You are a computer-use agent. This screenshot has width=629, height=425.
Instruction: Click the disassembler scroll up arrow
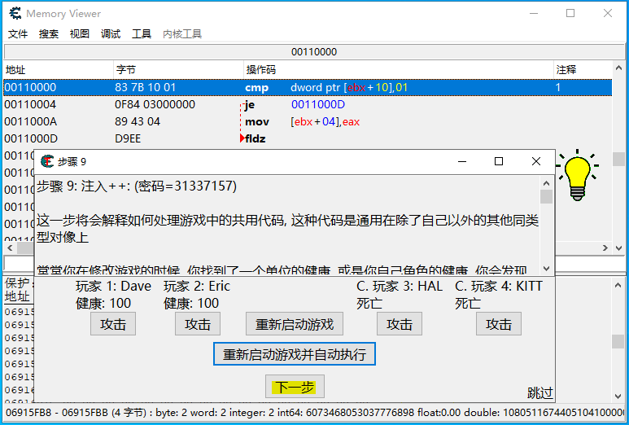tap(618, 68)
